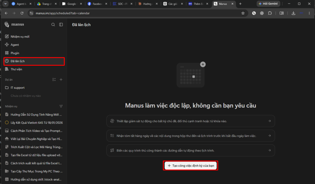Open Nhiệm vụ mới from sidebar
Image resolution: width=315 pixels, height=184 pixels.
point(34,37)
